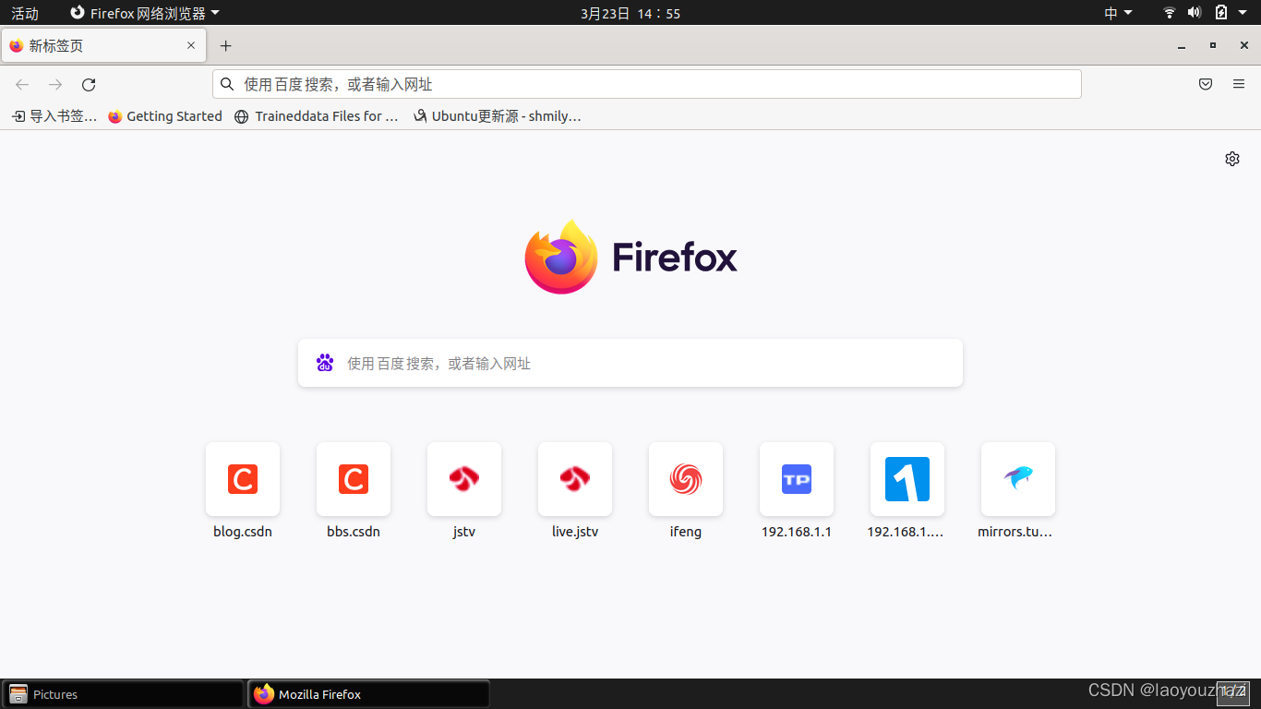Open the jstv shortcut tile
The width and height of the screenshot is (1261, 709).
tap(464, 479)
